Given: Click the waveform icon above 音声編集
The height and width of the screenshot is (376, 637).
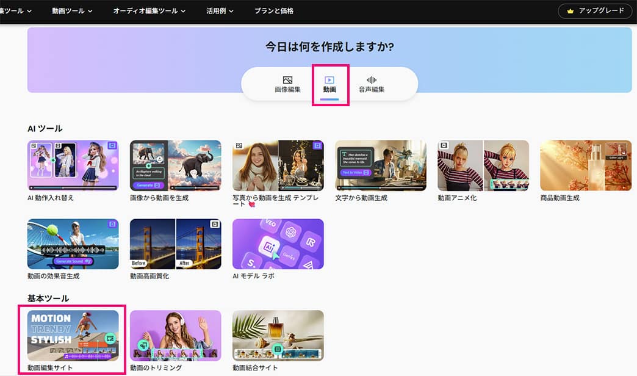Looking at the screenshot, I should click(372, 80).
